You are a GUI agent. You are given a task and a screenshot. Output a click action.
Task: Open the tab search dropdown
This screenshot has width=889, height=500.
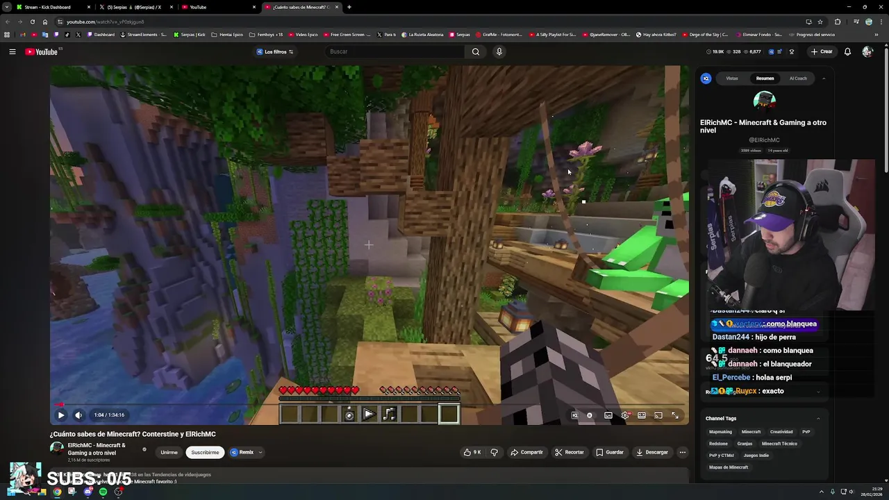(x=6, y=7)
